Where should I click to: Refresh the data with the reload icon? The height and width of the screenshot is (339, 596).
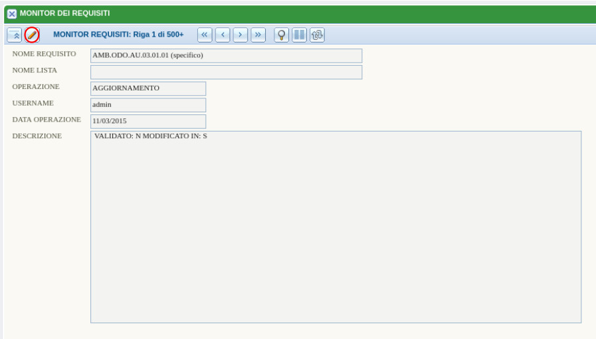point(317,35)
